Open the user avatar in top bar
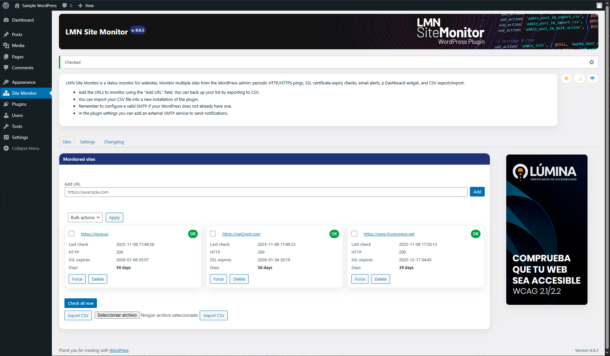This screenshot has height=356, width=610. (x=599, y=5)
